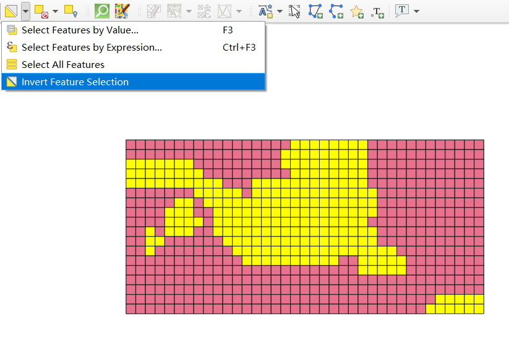Open dropdown beside the grayed mesh icon
This screenshot has height=341, width=509.
pyautogui.click(x=239, y=11)
